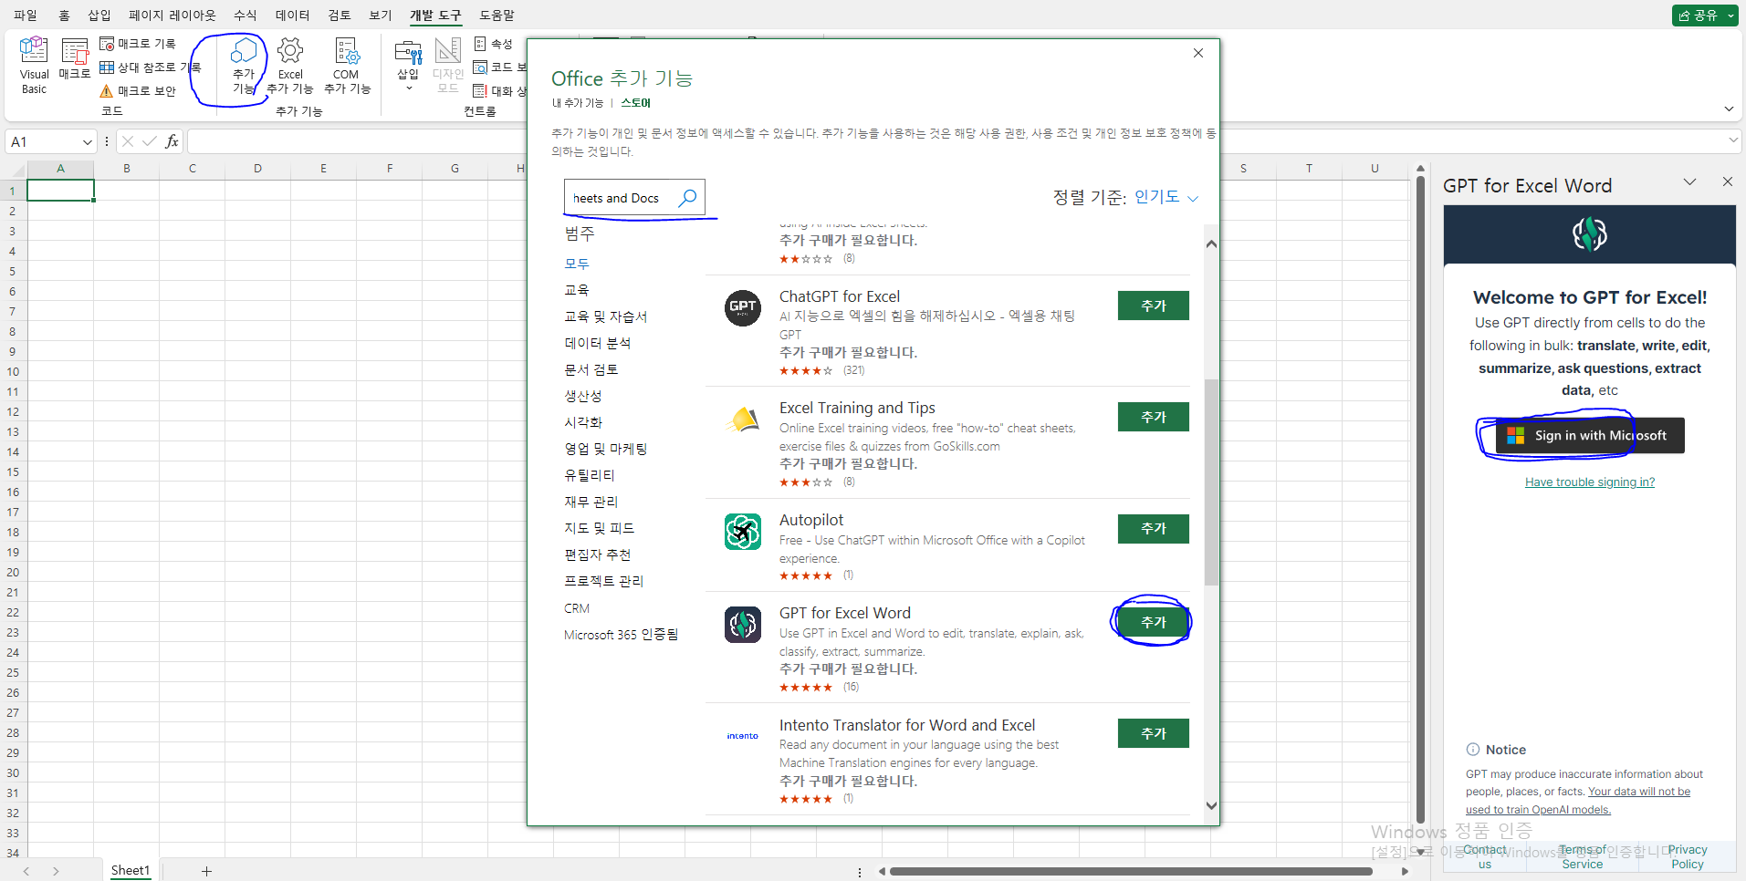Click Excel Training and Tips icon
Image resolution: width=1746 pixels, height=881 pixels.
coord(743,420)
